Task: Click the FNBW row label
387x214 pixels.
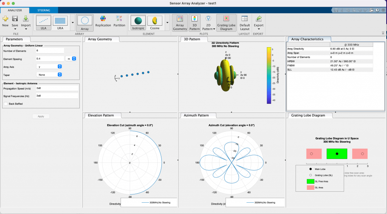Action: pos(291,66)
